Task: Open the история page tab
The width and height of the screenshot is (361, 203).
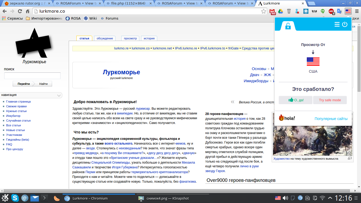Action: pyautogui.click(x=149, y=38)
